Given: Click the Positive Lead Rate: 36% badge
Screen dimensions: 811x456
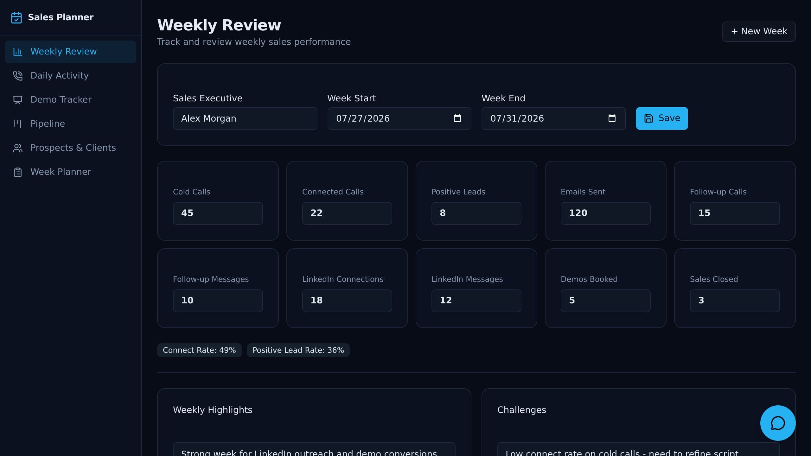Looking at the screenshot, I should pos(298,350).
